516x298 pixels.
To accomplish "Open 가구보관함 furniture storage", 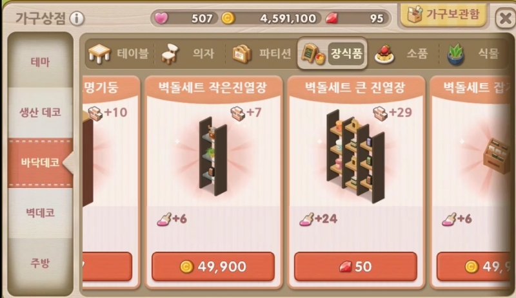I will (x=443, y=15).
